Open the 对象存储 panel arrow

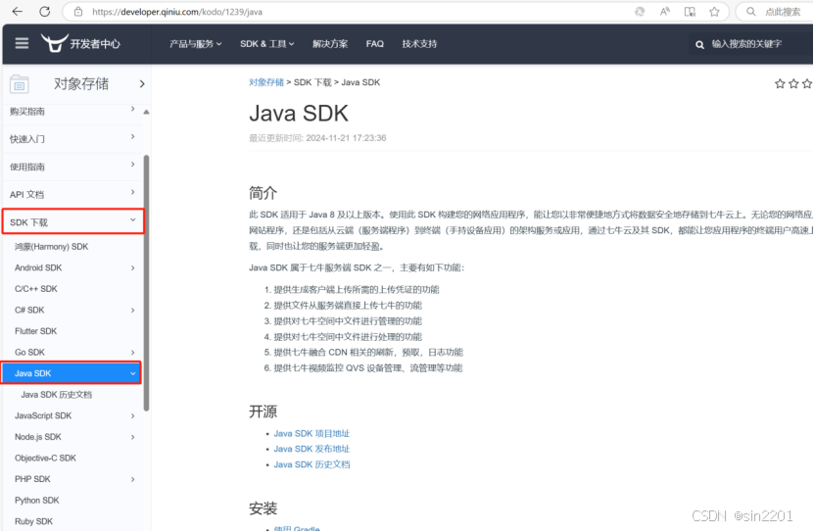tap(142, 84)
